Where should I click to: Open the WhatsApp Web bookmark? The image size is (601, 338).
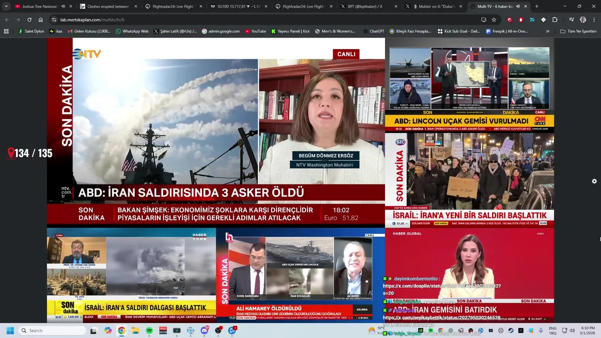[132, 31]
